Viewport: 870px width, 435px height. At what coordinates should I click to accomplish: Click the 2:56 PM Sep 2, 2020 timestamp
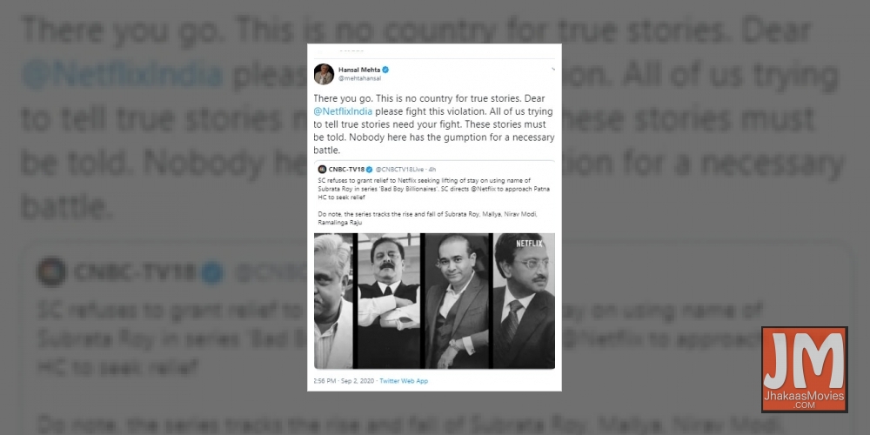344,381
